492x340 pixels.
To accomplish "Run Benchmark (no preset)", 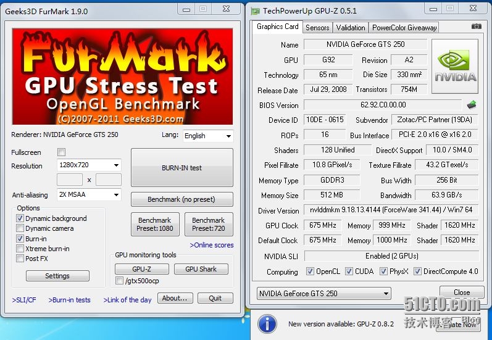I will click(182, 199).
